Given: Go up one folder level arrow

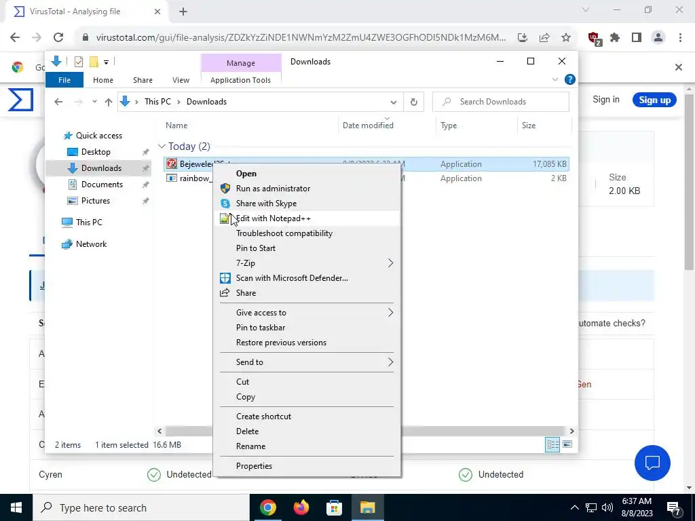Looking at the screenshot, I should (109, 102).
